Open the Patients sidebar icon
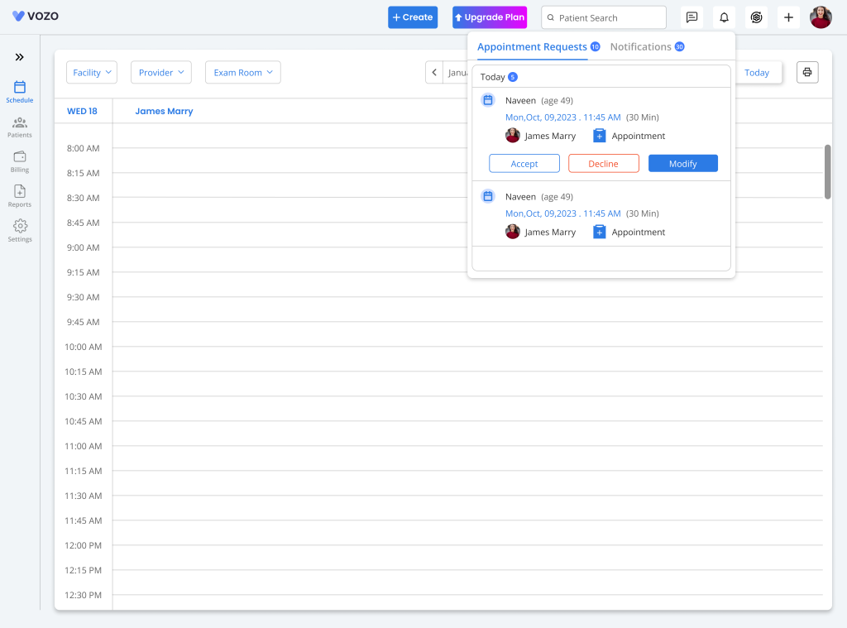847x628 pixels. pos(20,127)
